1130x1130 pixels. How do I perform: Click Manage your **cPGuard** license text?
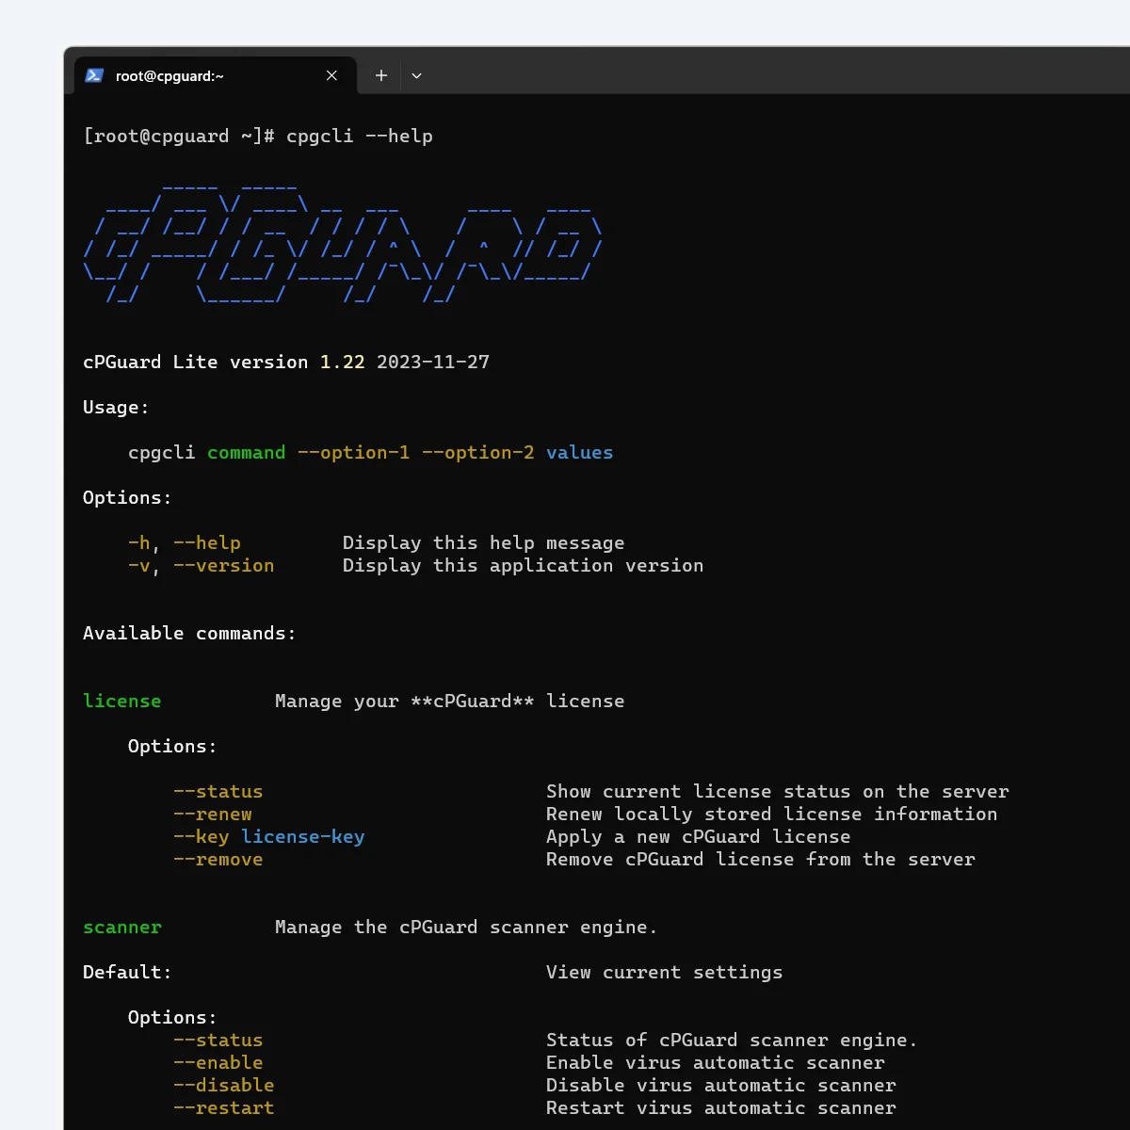449,701
